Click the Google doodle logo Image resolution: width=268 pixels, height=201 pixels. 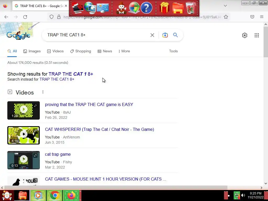coord(19,35)
